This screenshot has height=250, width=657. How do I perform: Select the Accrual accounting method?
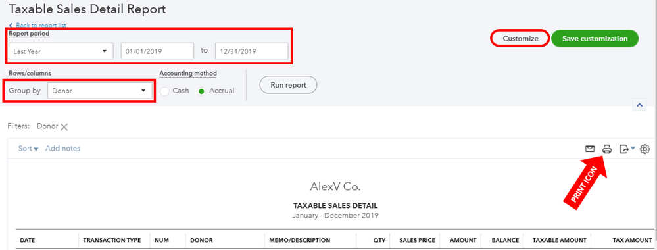point(201,91)
